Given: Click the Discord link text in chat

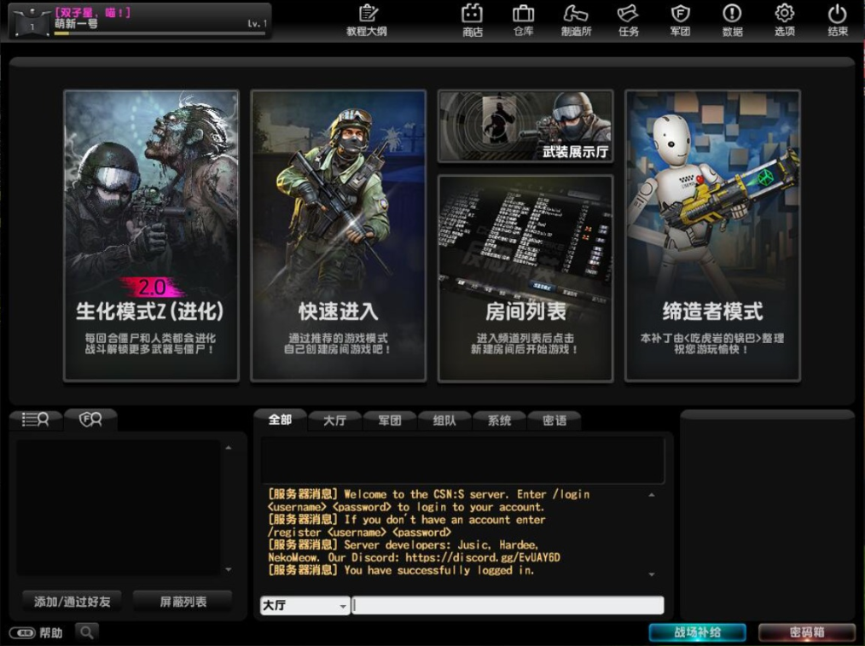Looking at the screenshot, I should pos(483,557).
